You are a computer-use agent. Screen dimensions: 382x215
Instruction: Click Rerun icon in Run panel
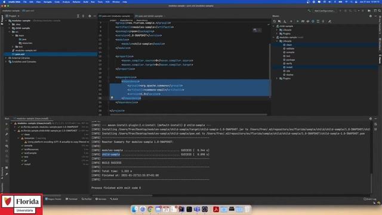point(7,124)
